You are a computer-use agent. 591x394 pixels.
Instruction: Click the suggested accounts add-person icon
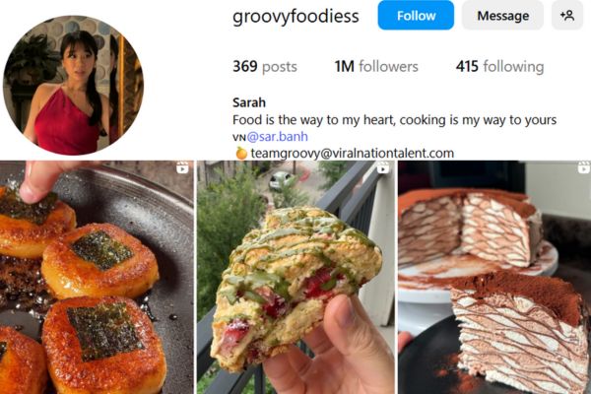coord(567,15)
